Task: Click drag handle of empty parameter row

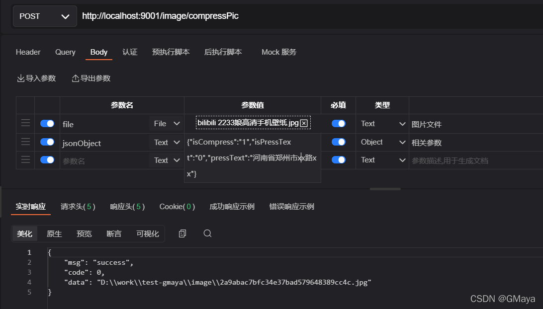Action: point(25,160)
